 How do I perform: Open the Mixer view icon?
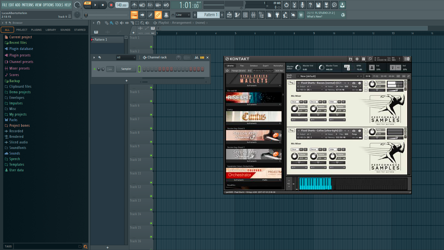click(253, 15)
